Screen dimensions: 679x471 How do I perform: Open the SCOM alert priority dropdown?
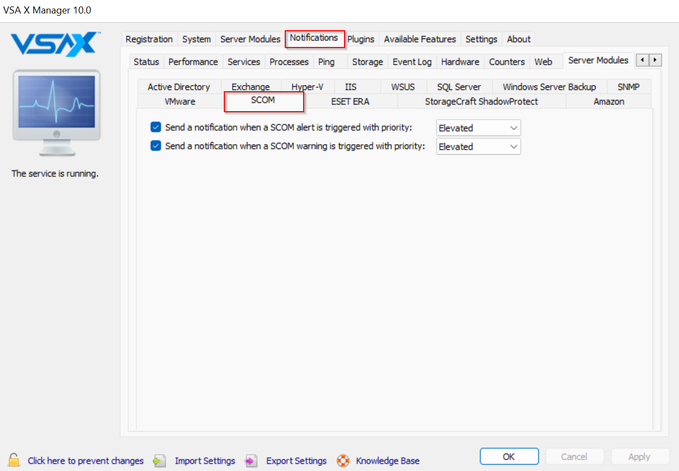point(478,128)
